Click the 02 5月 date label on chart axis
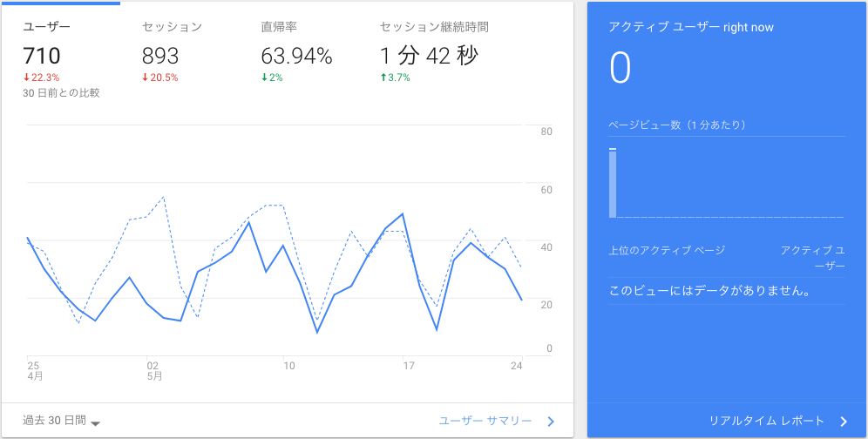Image resolution: width=868 pixels, height=439 pixels. coord(153,371)
